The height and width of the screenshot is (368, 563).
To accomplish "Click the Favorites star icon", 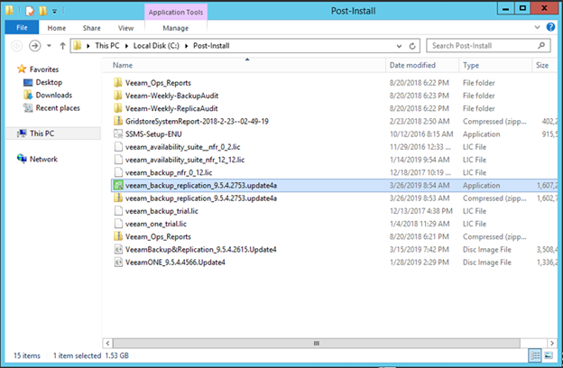I will (22, 69).
